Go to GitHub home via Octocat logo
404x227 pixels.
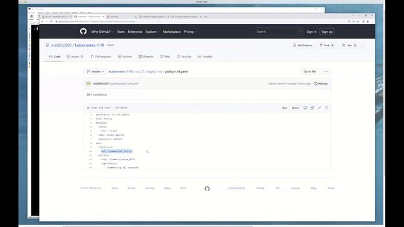tap(83, 32)
